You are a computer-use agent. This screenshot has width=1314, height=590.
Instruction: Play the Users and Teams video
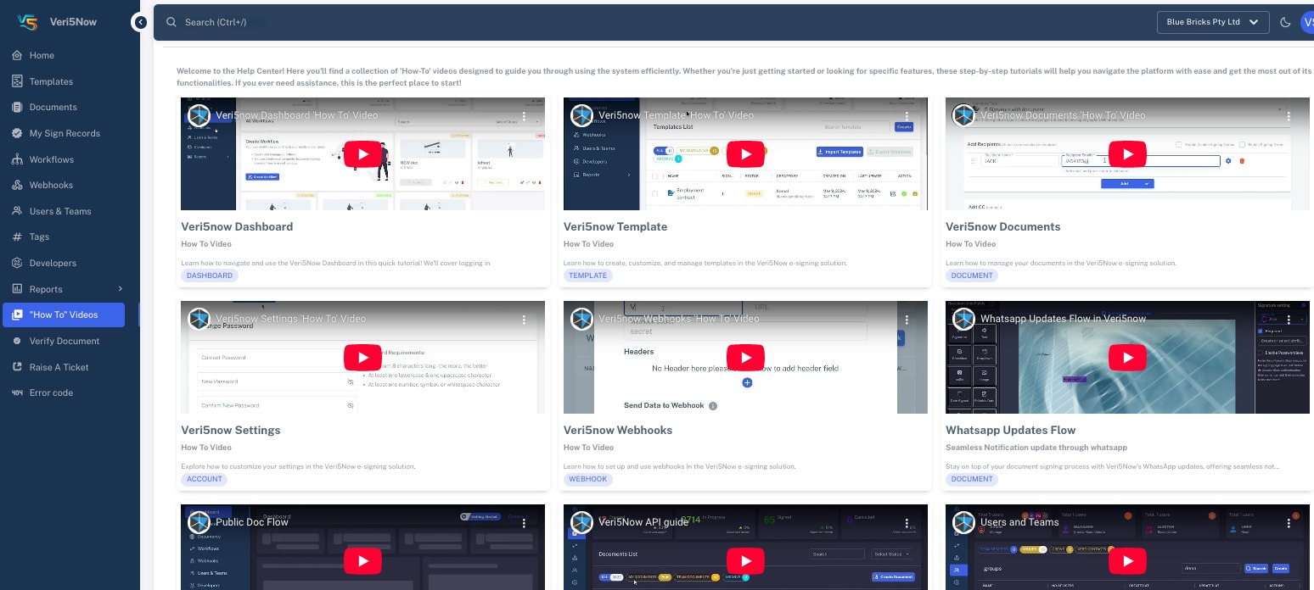(x=1127, y=560)
